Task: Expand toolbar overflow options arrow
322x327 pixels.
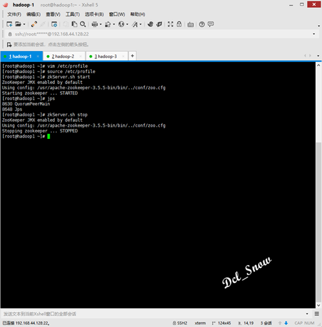Action: coord(319,26)
